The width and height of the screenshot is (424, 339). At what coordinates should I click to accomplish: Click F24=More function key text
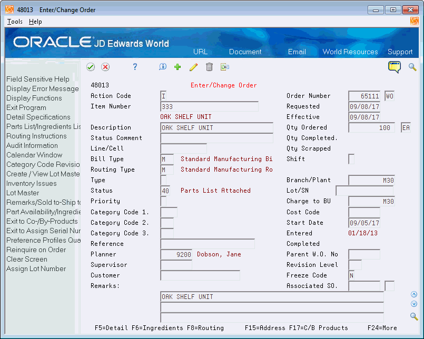click(382, 328)
